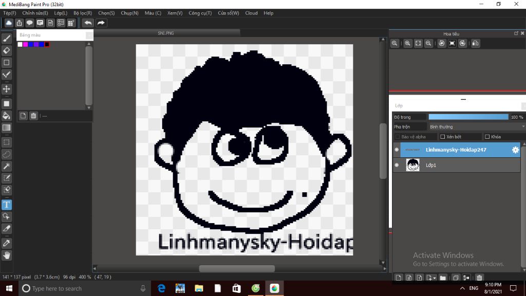526x296 pixels.
Task: Select the Brush tool
Action: coord(6,39)
